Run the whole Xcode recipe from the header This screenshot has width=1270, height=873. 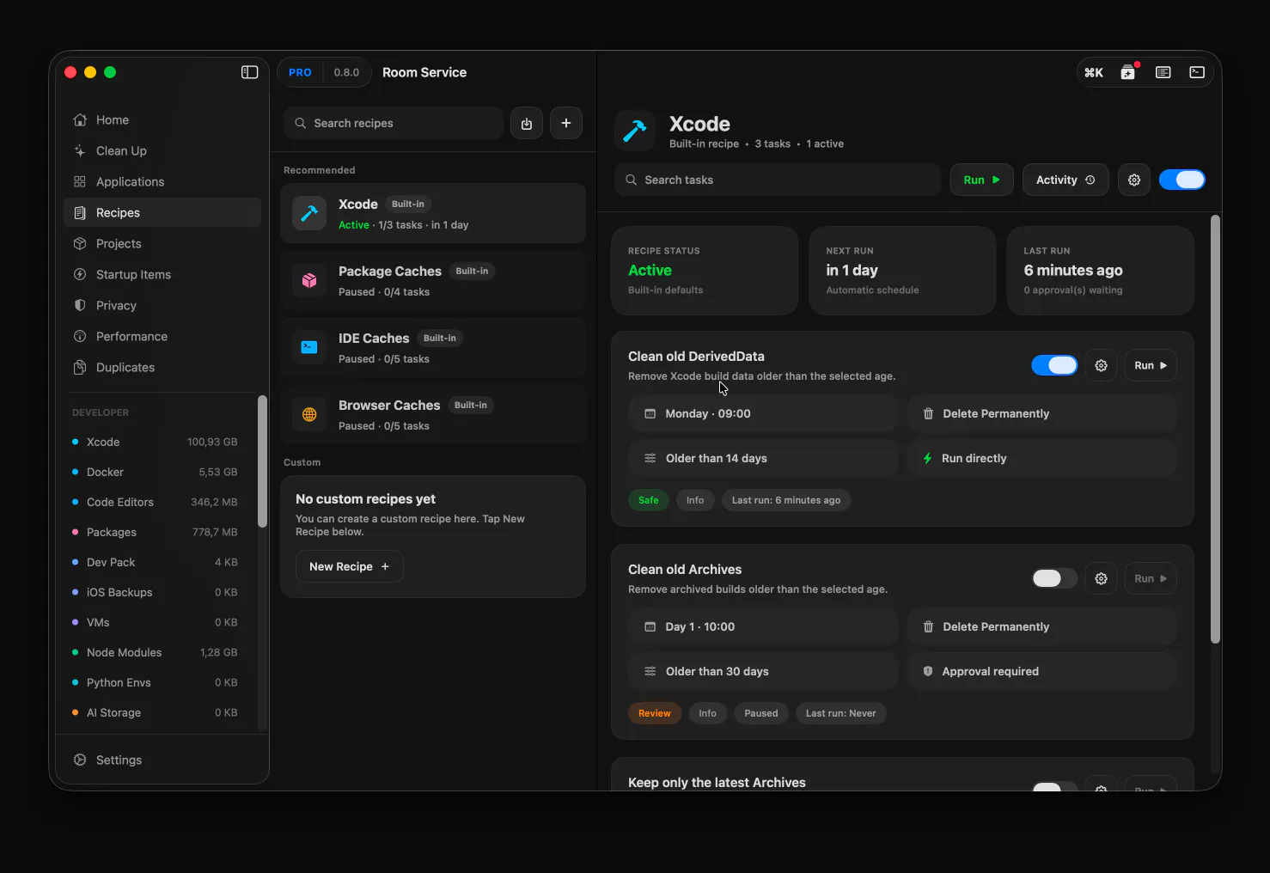(981, 180)
